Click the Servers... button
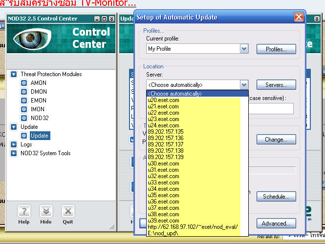The width and height of the screenshot is (325, 244). click(276, 85)
